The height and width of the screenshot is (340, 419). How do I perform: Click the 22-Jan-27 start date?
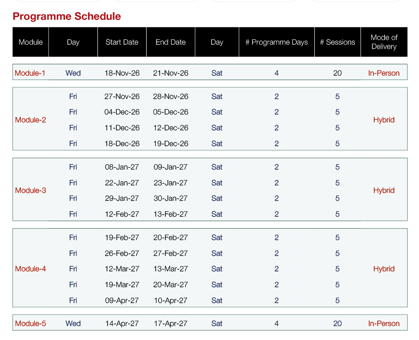coord(122,183)
